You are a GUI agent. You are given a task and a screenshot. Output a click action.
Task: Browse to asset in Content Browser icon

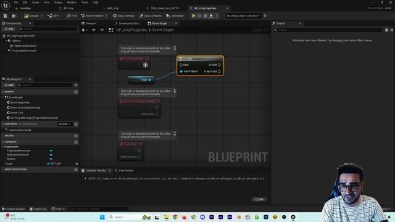point(14,16)
